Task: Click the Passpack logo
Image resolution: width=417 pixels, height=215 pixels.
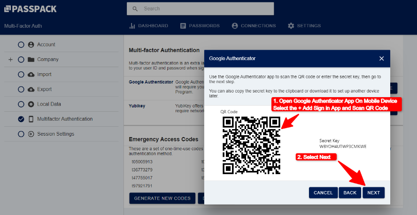Action: tap(31, 9)
